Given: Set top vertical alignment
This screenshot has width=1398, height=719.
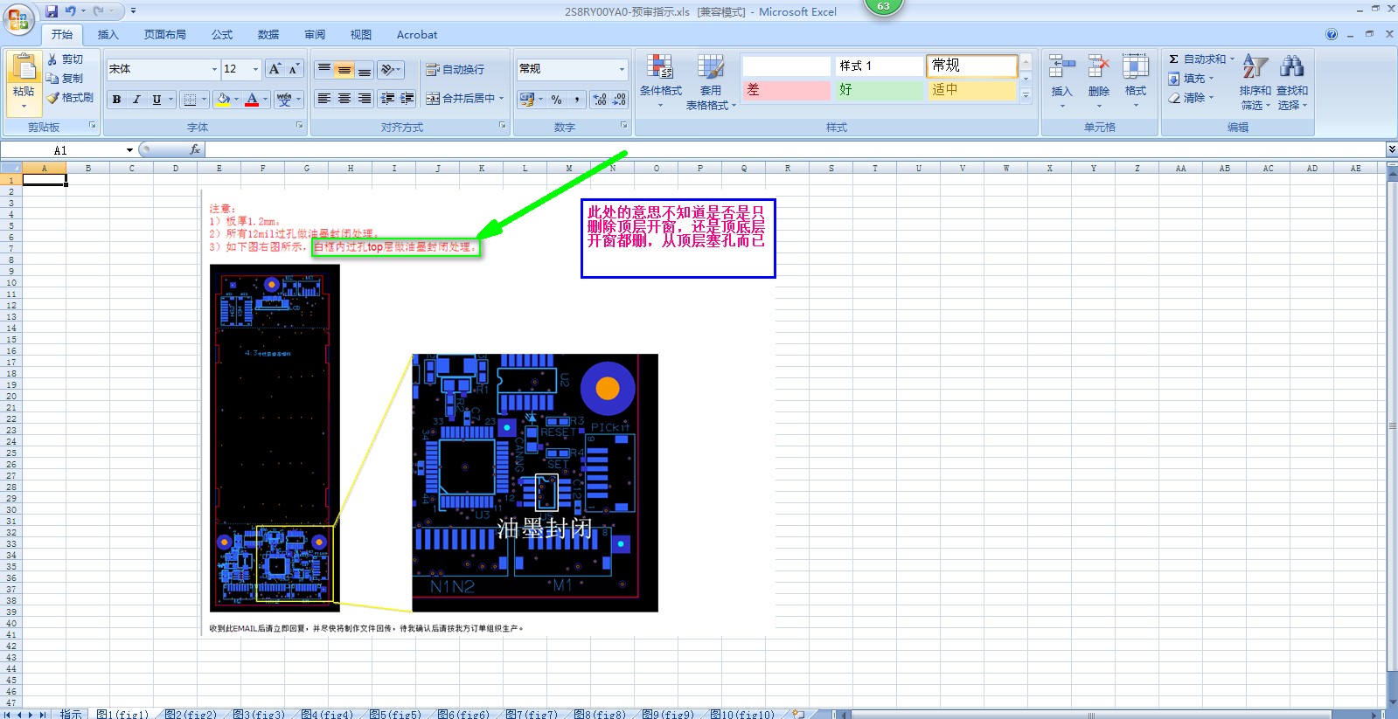Looking at the screenshot, I should tap(324, 69).
